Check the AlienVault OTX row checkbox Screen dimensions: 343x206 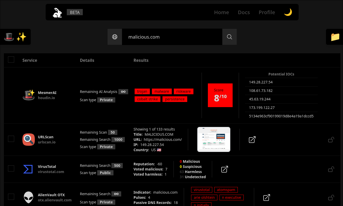[x=11, y=197]
